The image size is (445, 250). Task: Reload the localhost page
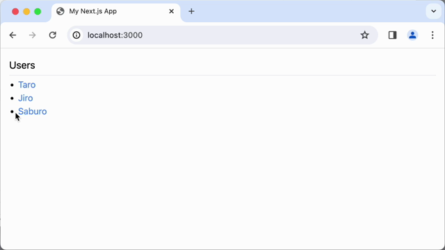pyautogui.click(x=53, y=35)
